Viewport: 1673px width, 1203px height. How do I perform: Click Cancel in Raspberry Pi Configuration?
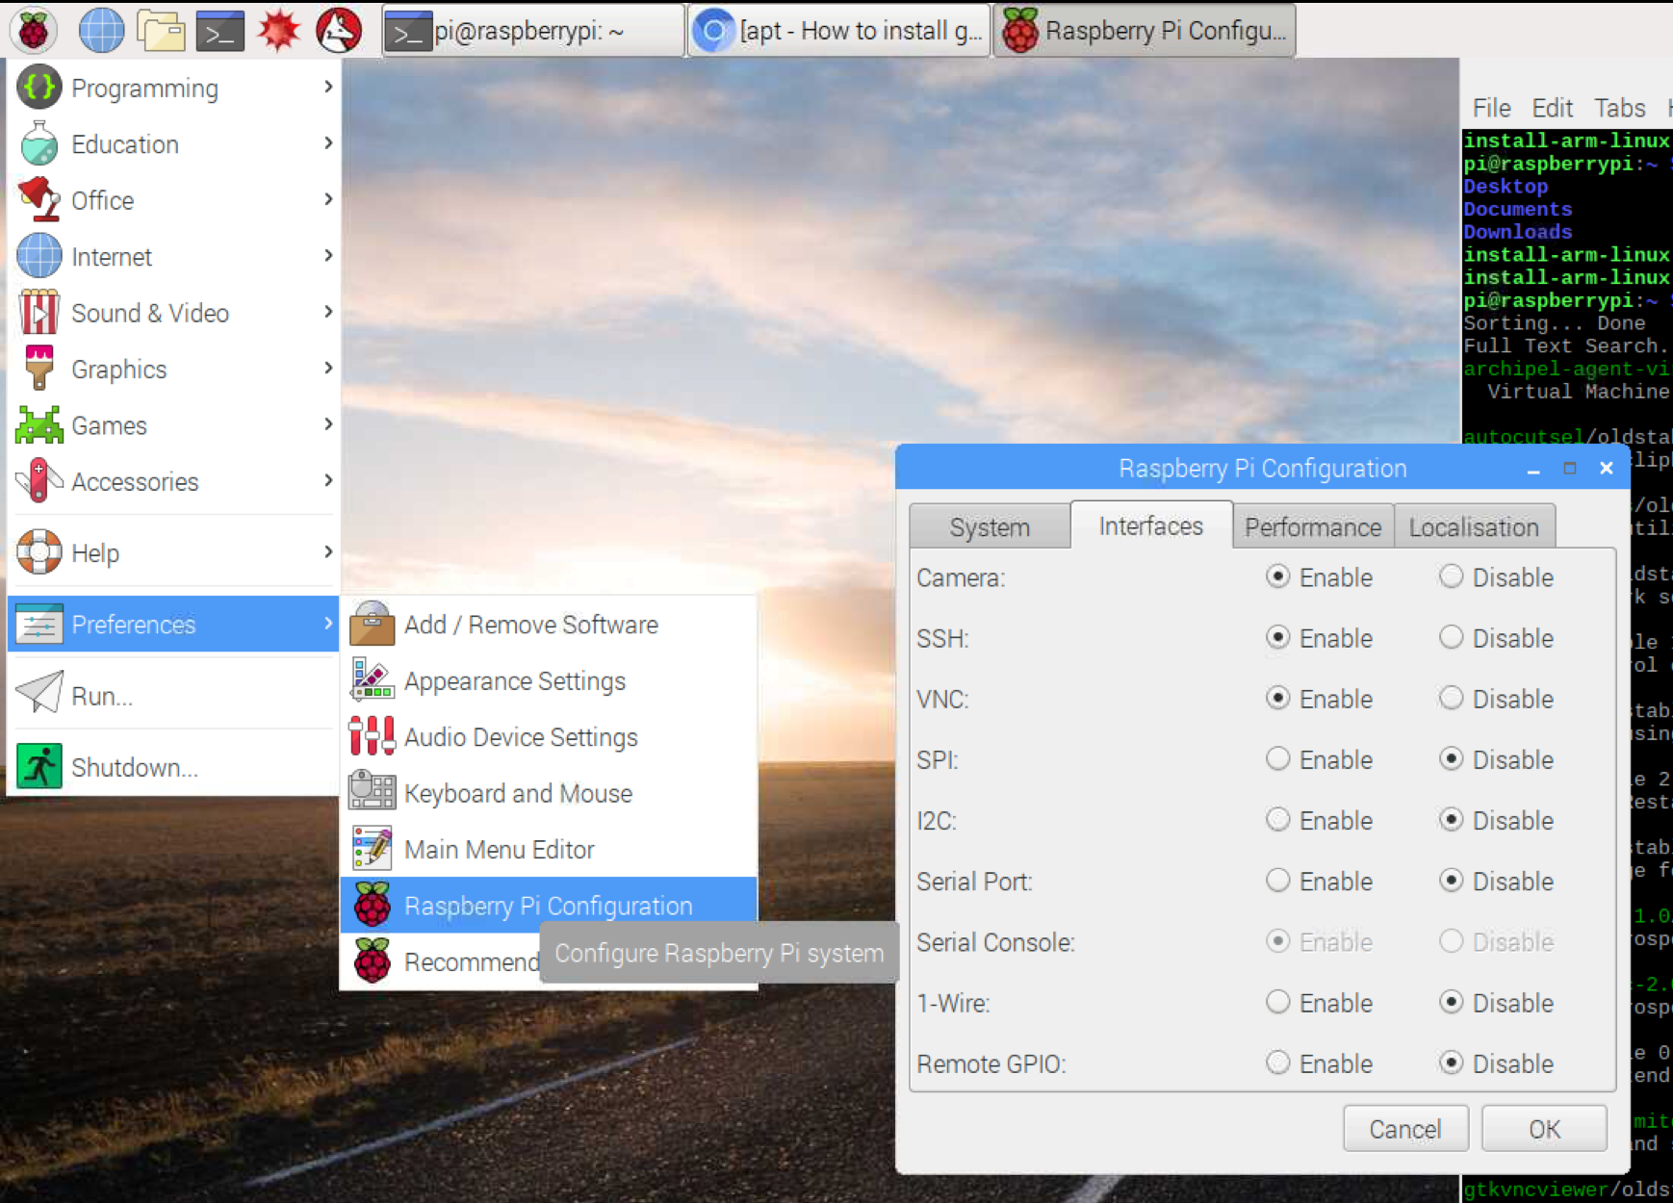(x=1405, y=1128)
